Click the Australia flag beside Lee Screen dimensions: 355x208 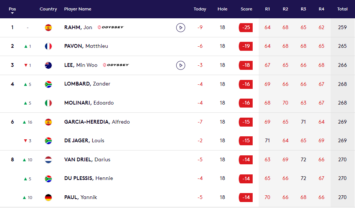pyautogui.click(x=48, y=65)
